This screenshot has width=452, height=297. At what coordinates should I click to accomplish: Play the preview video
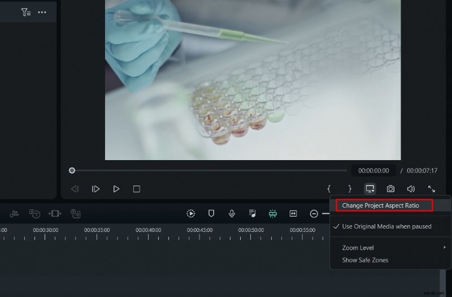point(116,189)
